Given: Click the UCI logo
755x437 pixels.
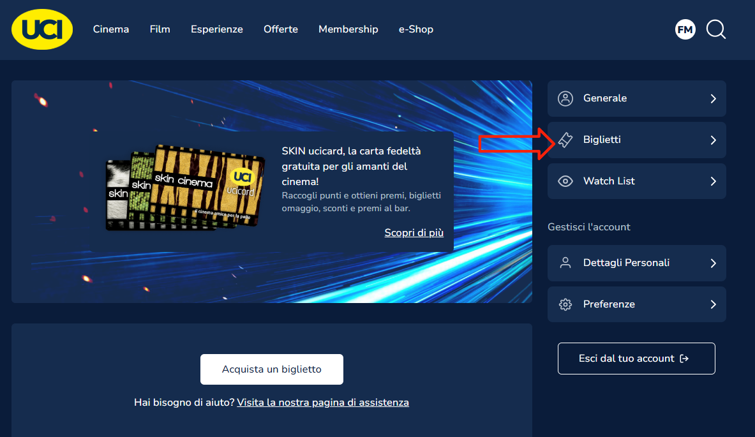Looking at the screenshot, I should (x=42, y=29).
